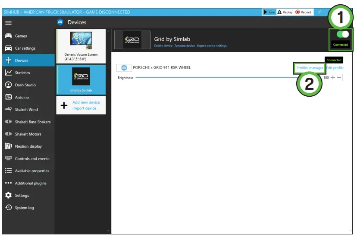This screenshot has height=237, width=357.
Task: Open Profiles manager link
Action: tap(310, 68)
